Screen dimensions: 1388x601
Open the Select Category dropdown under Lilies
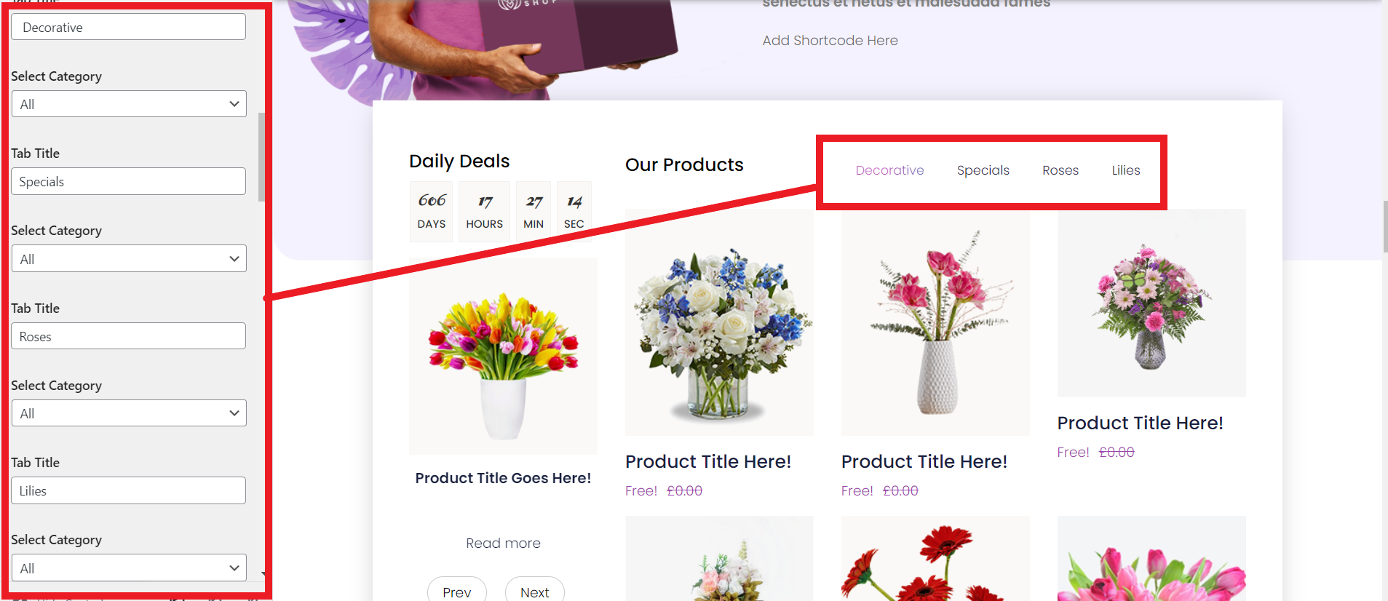[x=129, y=568]
